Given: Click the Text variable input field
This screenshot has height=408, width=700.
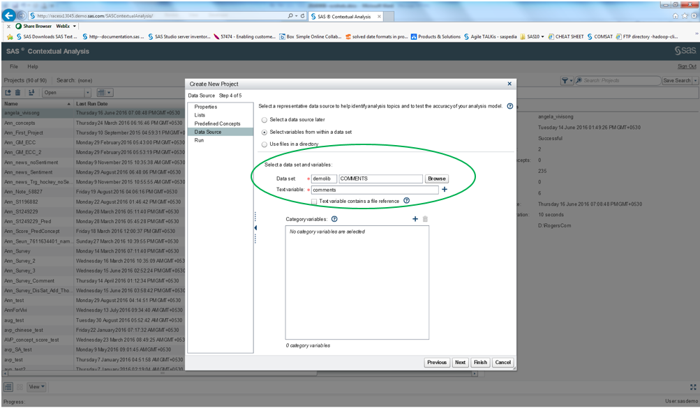Looking at the screenshot, I should coord(375,190).
